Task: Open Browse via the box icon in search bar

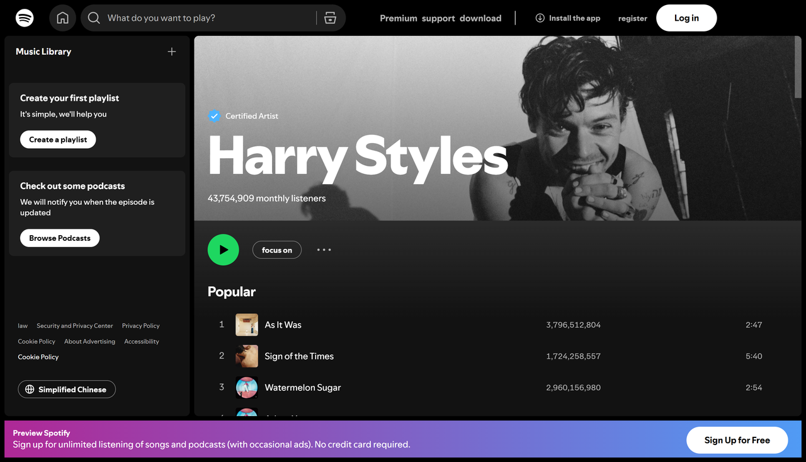Action: coord(330,18)
